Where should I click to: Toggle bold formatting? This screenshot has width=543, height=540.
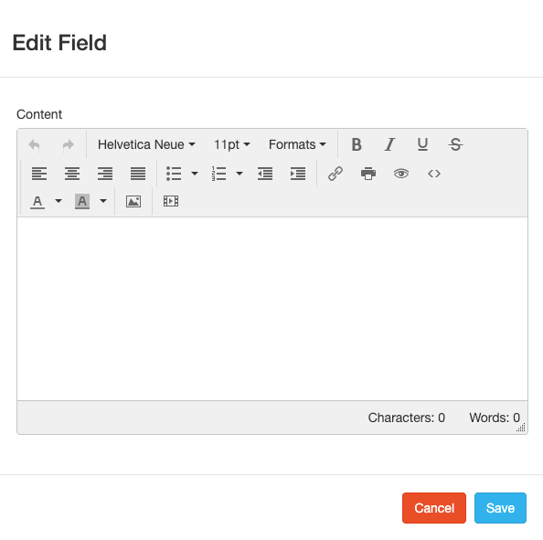(x=357, y=144)
